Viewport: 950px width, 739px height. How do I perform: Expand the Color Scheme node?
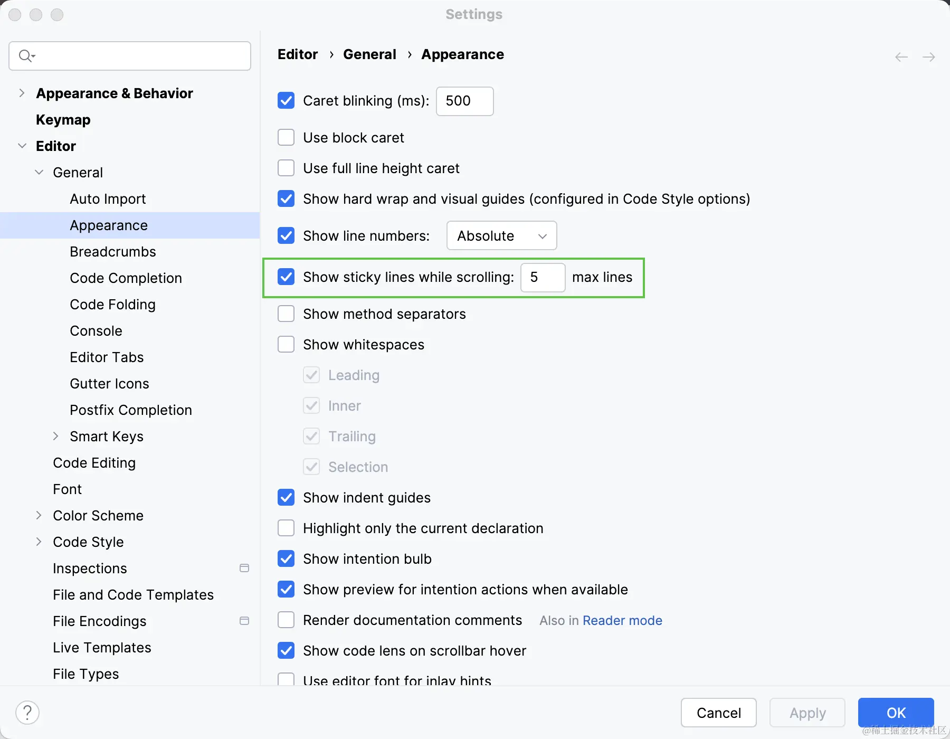coord(39,515)
